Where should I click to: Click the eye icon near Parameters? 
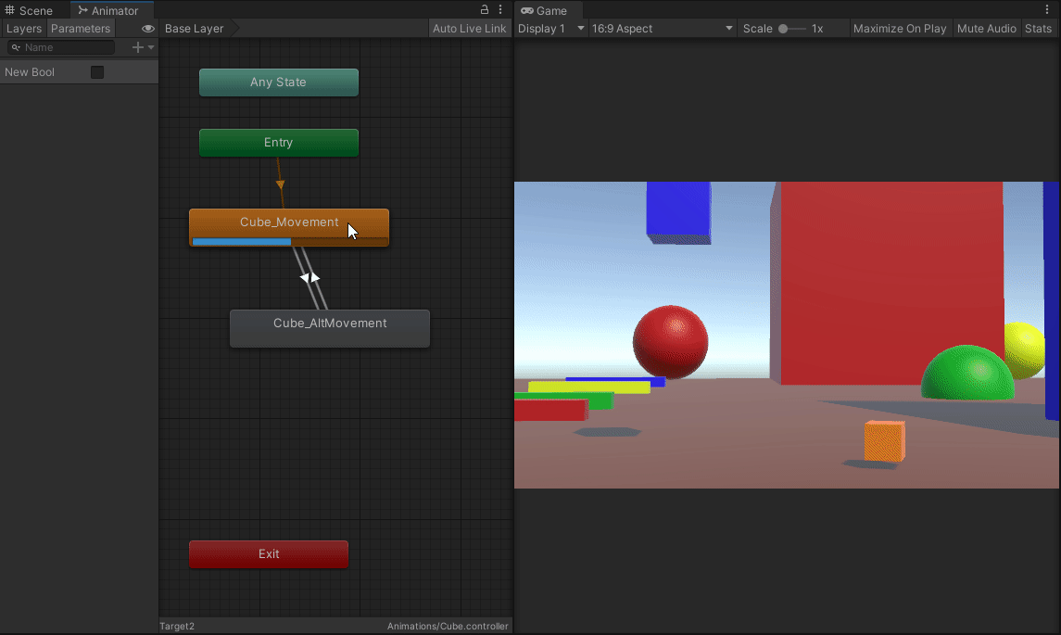(x=148, y=29)
